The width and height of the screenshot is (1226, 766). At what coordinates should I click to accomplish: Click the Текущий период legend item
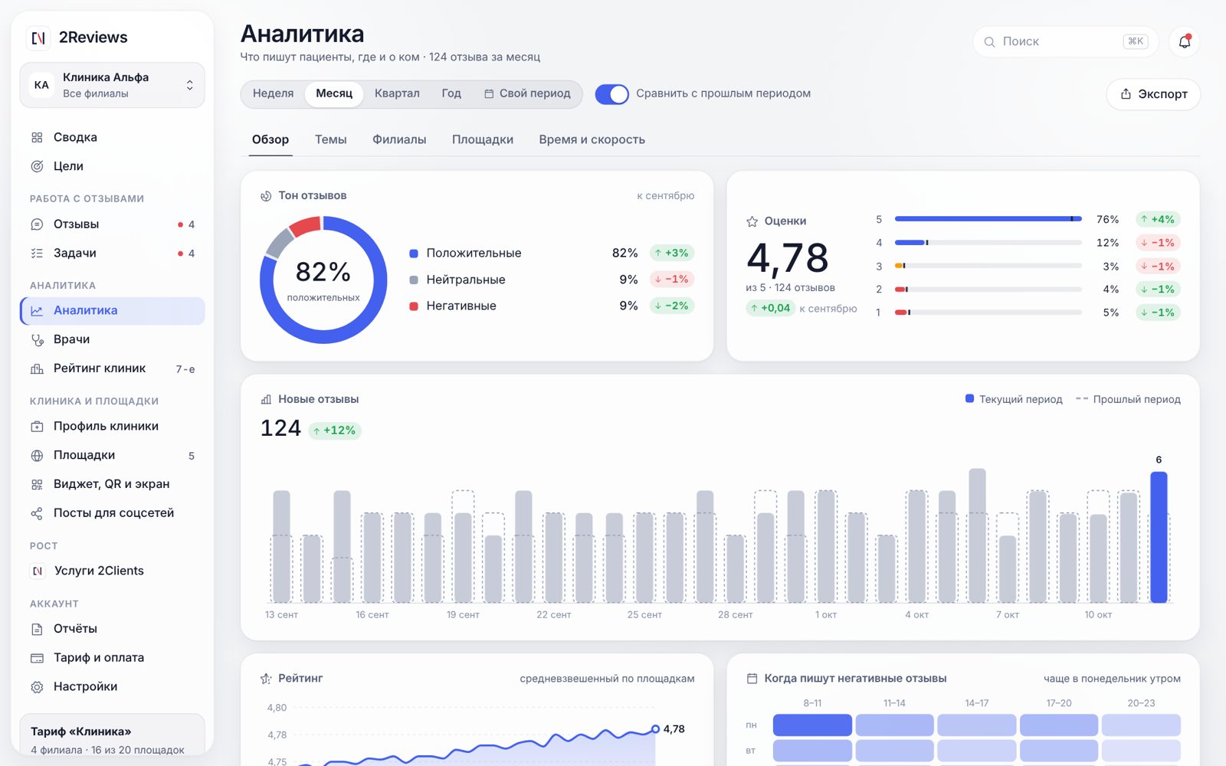[x=1014, y=399]
